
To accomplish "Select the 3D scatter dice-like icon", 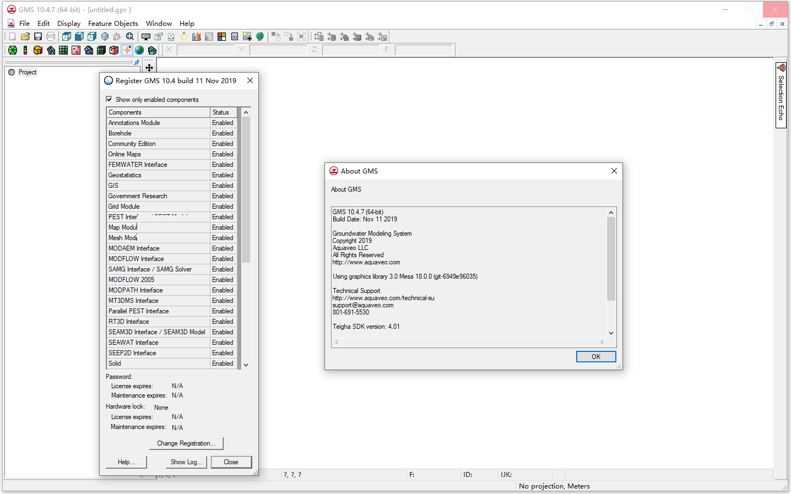I will (114, 50).
